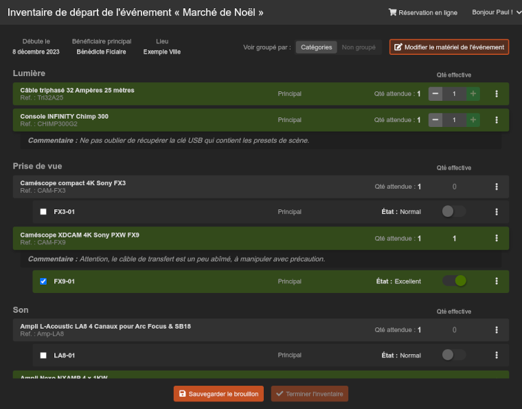Viewport: 522px width, 409px height.
Task: Open options menu for Caméscope compact Sony FX3
Action: pos(497,187)
